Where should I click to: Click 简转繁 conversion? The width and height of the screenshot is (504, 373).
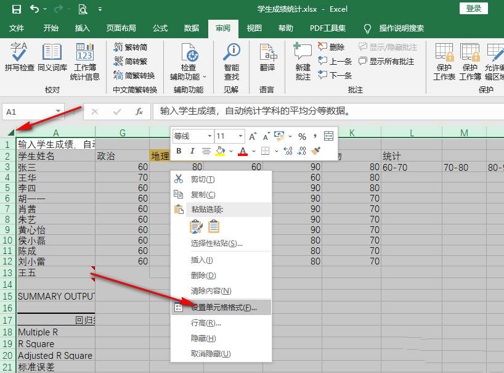tap(131, 61)
